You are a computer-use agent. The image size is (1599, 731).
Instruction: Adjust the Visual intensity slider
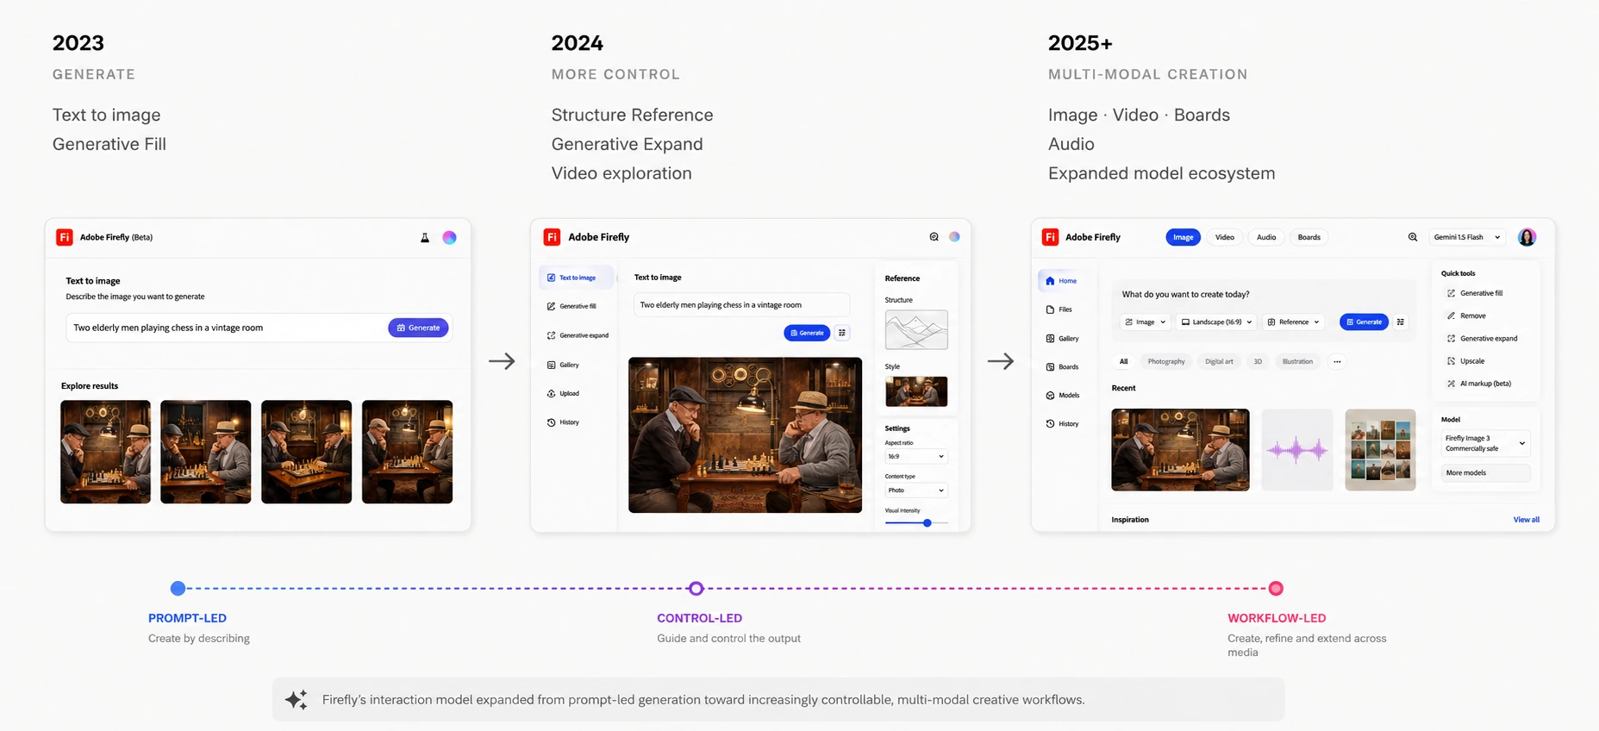pos(916,523)
